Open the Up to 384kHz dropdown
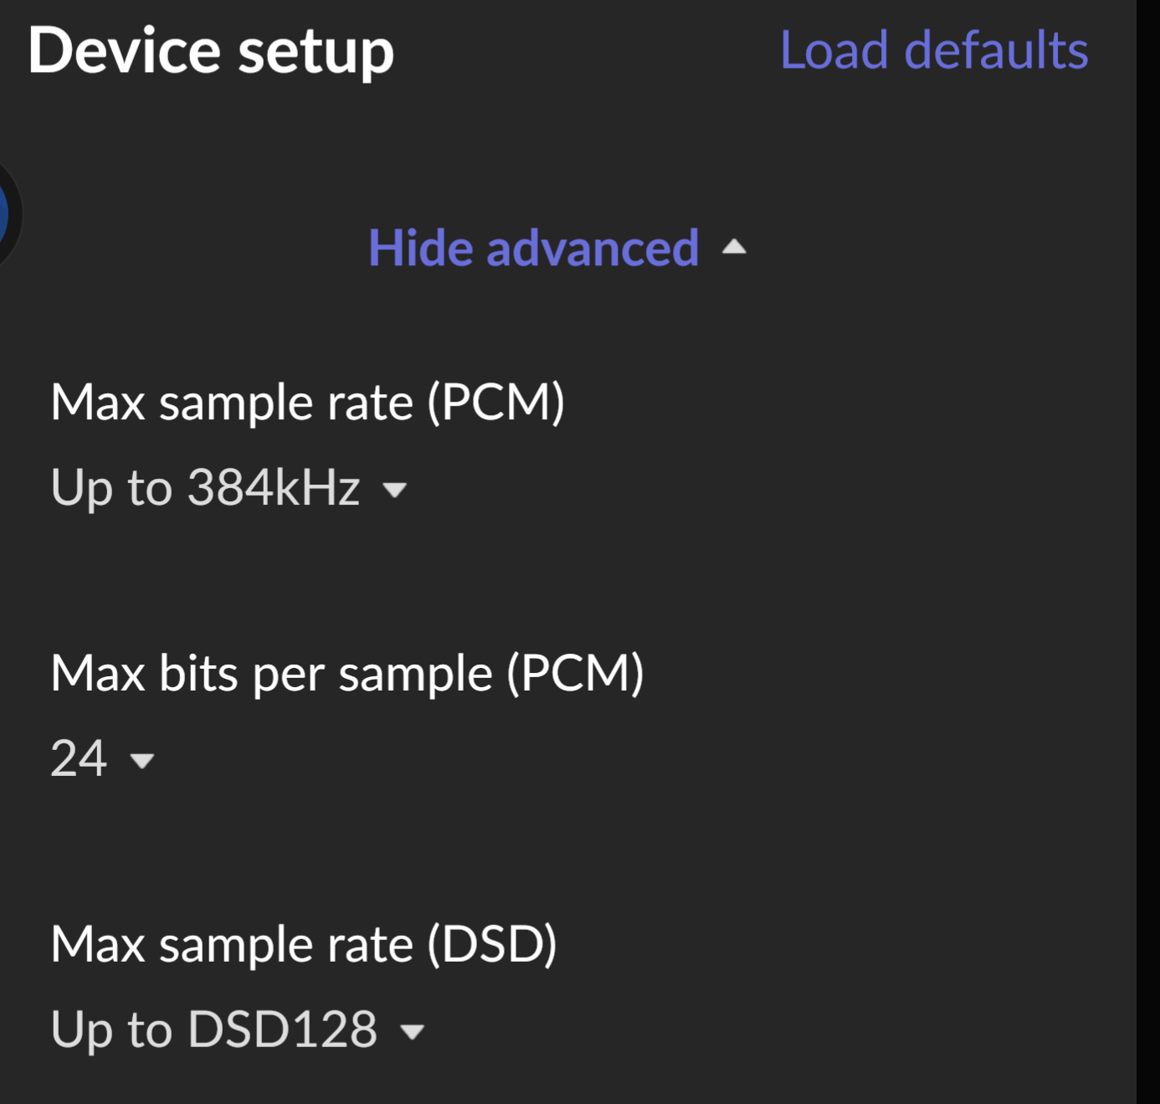 [x=228, y=487]
